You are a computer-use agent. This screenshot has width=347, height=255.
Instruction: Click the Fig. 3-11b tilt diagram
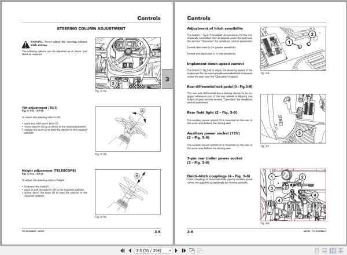click(128, 129)
